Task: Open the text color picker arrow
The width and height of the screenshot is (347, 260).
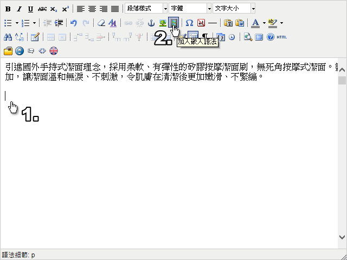Action: pyautogui.click(x=264, y=23)
